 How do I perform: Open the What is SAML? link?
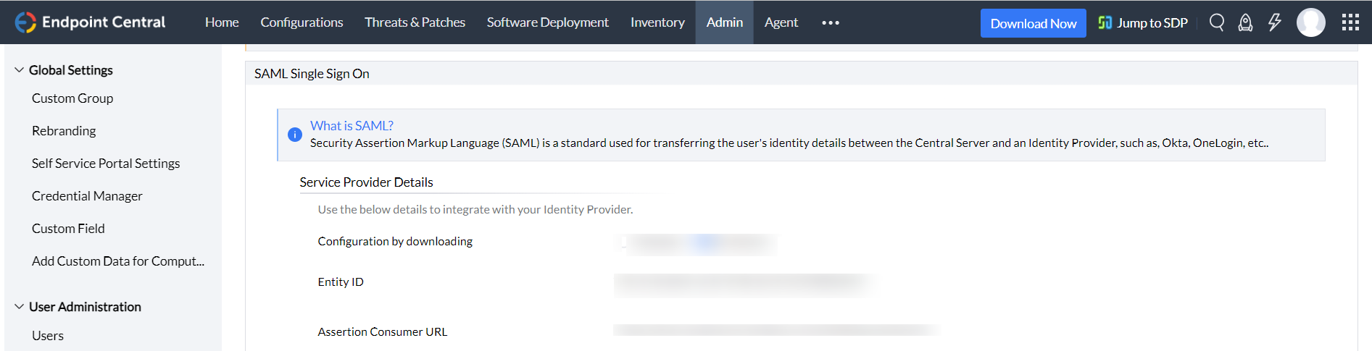tap(352, 125)
